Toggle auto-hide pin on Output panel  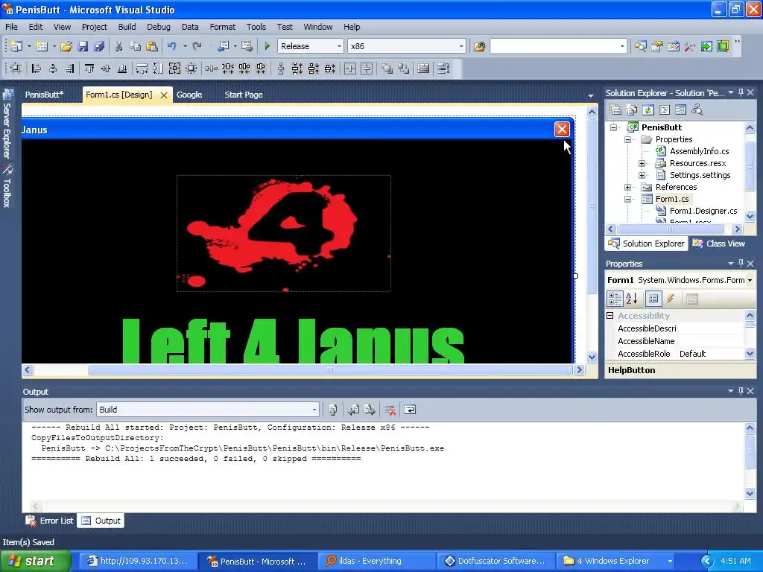click(741, 391)
